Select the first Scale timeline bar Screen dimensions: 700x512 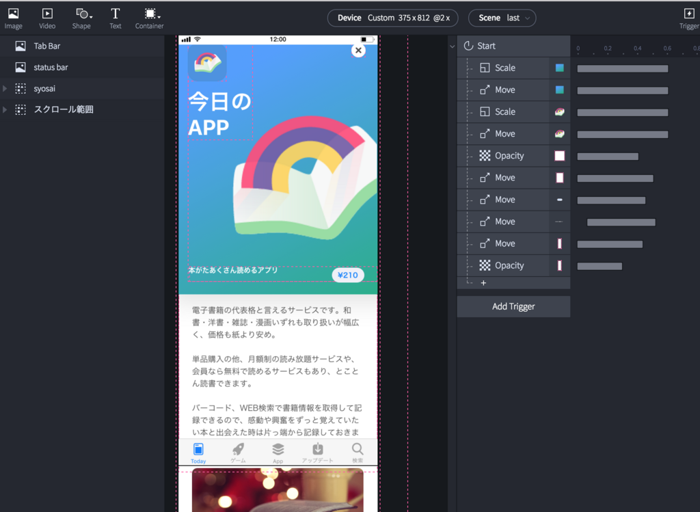click(622, 68)
